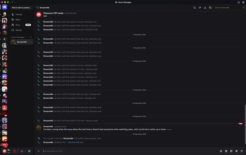Go forward using the right arrow
The width and height of the screenshot is (246, 155).
[16, 2]
